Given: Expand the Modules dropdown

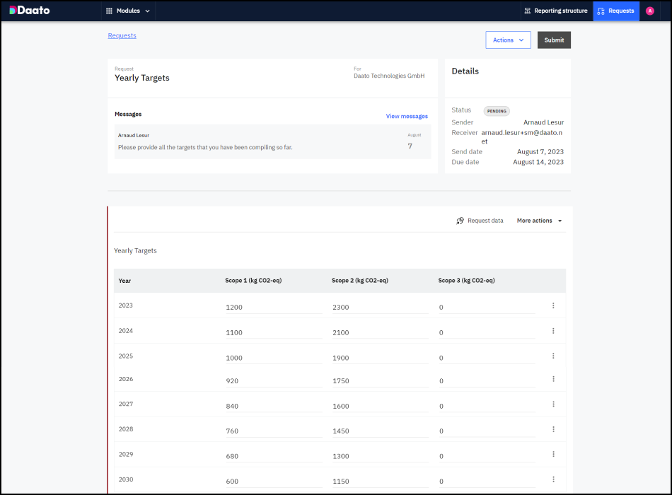Looking at the screenshot, I should 127,11.
